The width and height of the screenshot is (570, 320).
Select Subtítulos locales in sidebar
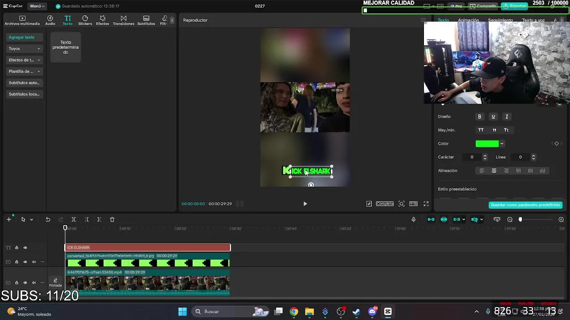pos(24,94)
